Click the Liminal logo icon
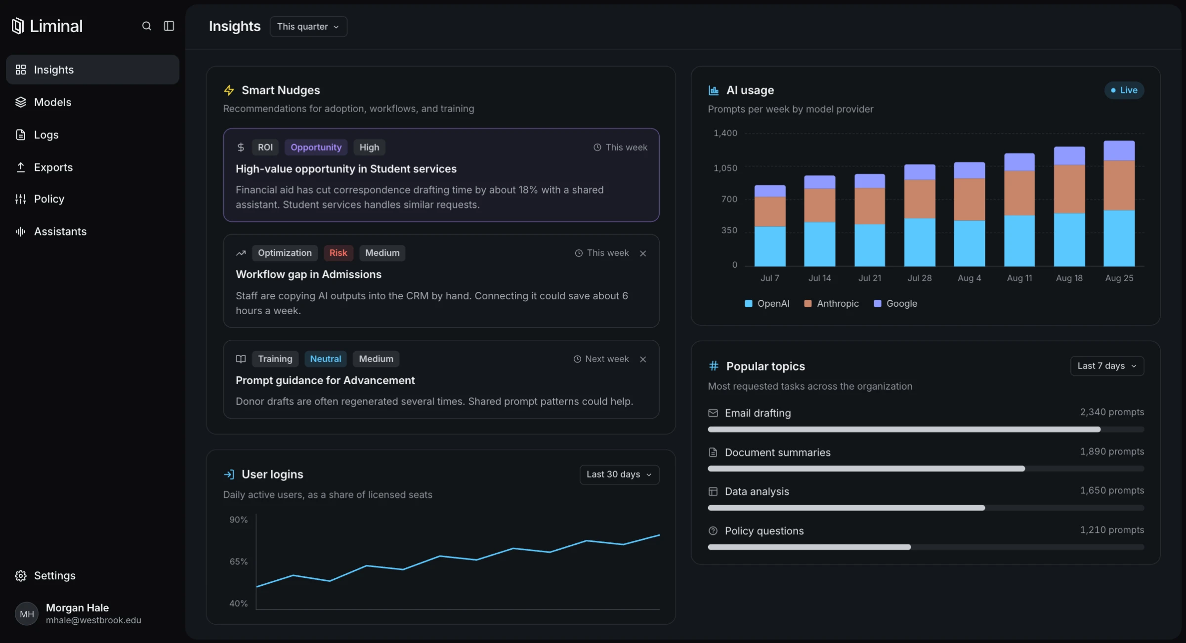This screenshot has height=643, width=1186. [x=18, y=26]
